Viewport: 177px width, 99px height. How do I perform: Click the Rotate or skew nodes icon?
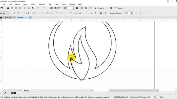80,13
